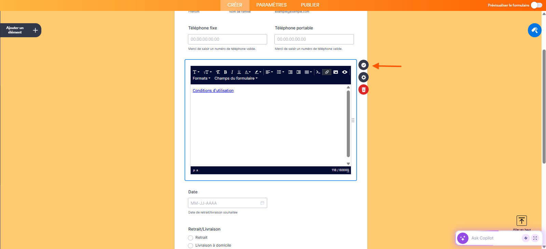Expand the Formats menu

coord(202,78)
